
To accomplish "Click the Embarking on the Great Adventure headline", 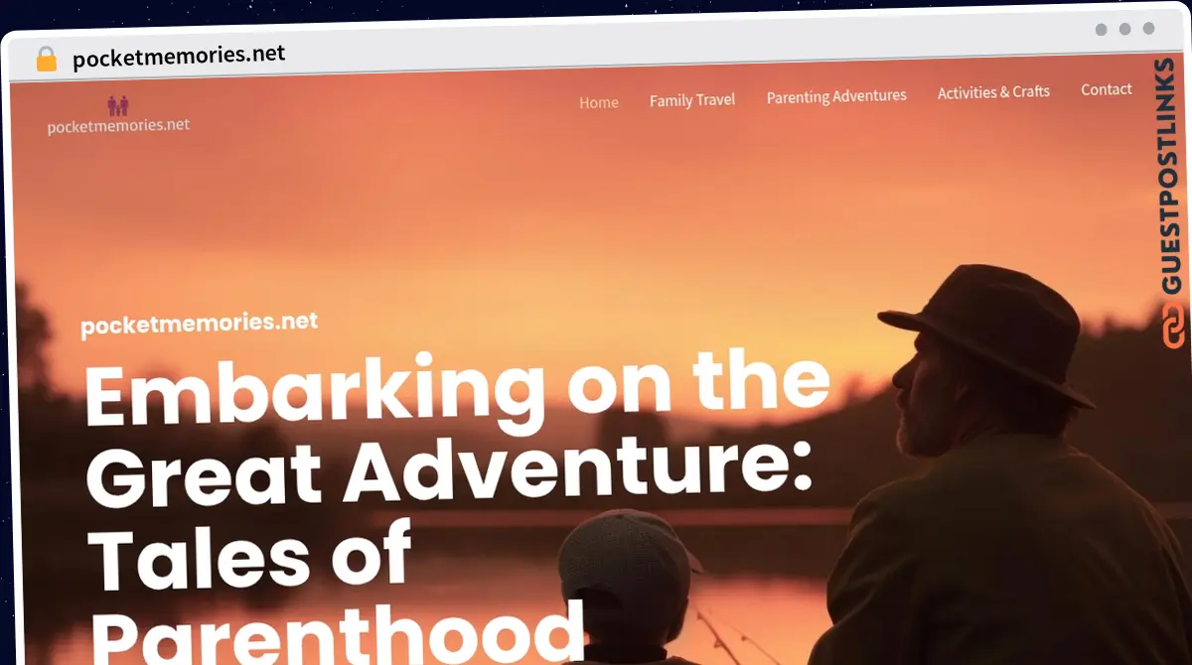I will click(x=457, y=434).
